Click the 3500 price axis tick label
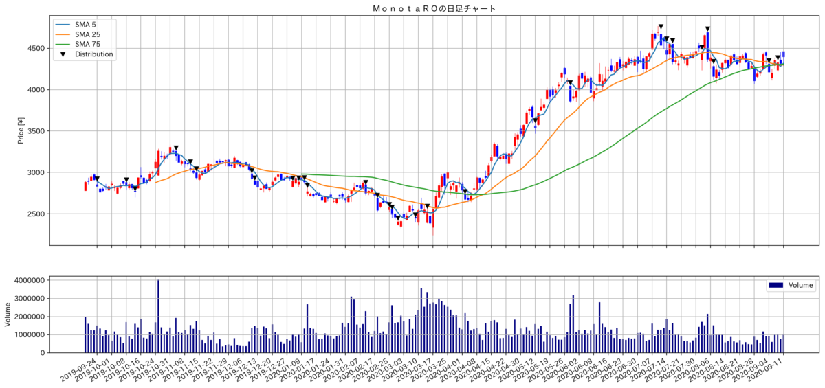Screen dimensions: 825x388 click(x=36, y=131)
